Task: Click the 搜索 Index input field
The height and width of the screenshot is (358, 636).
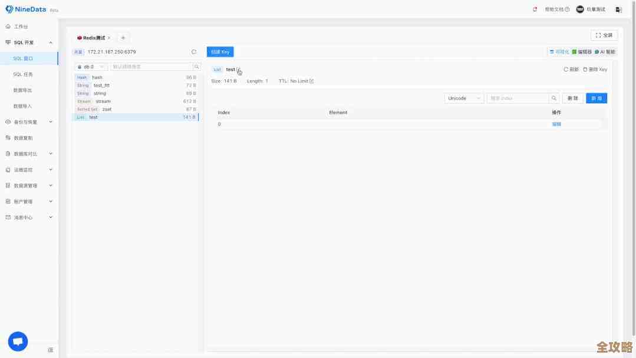Action: (x=518, y=98)
